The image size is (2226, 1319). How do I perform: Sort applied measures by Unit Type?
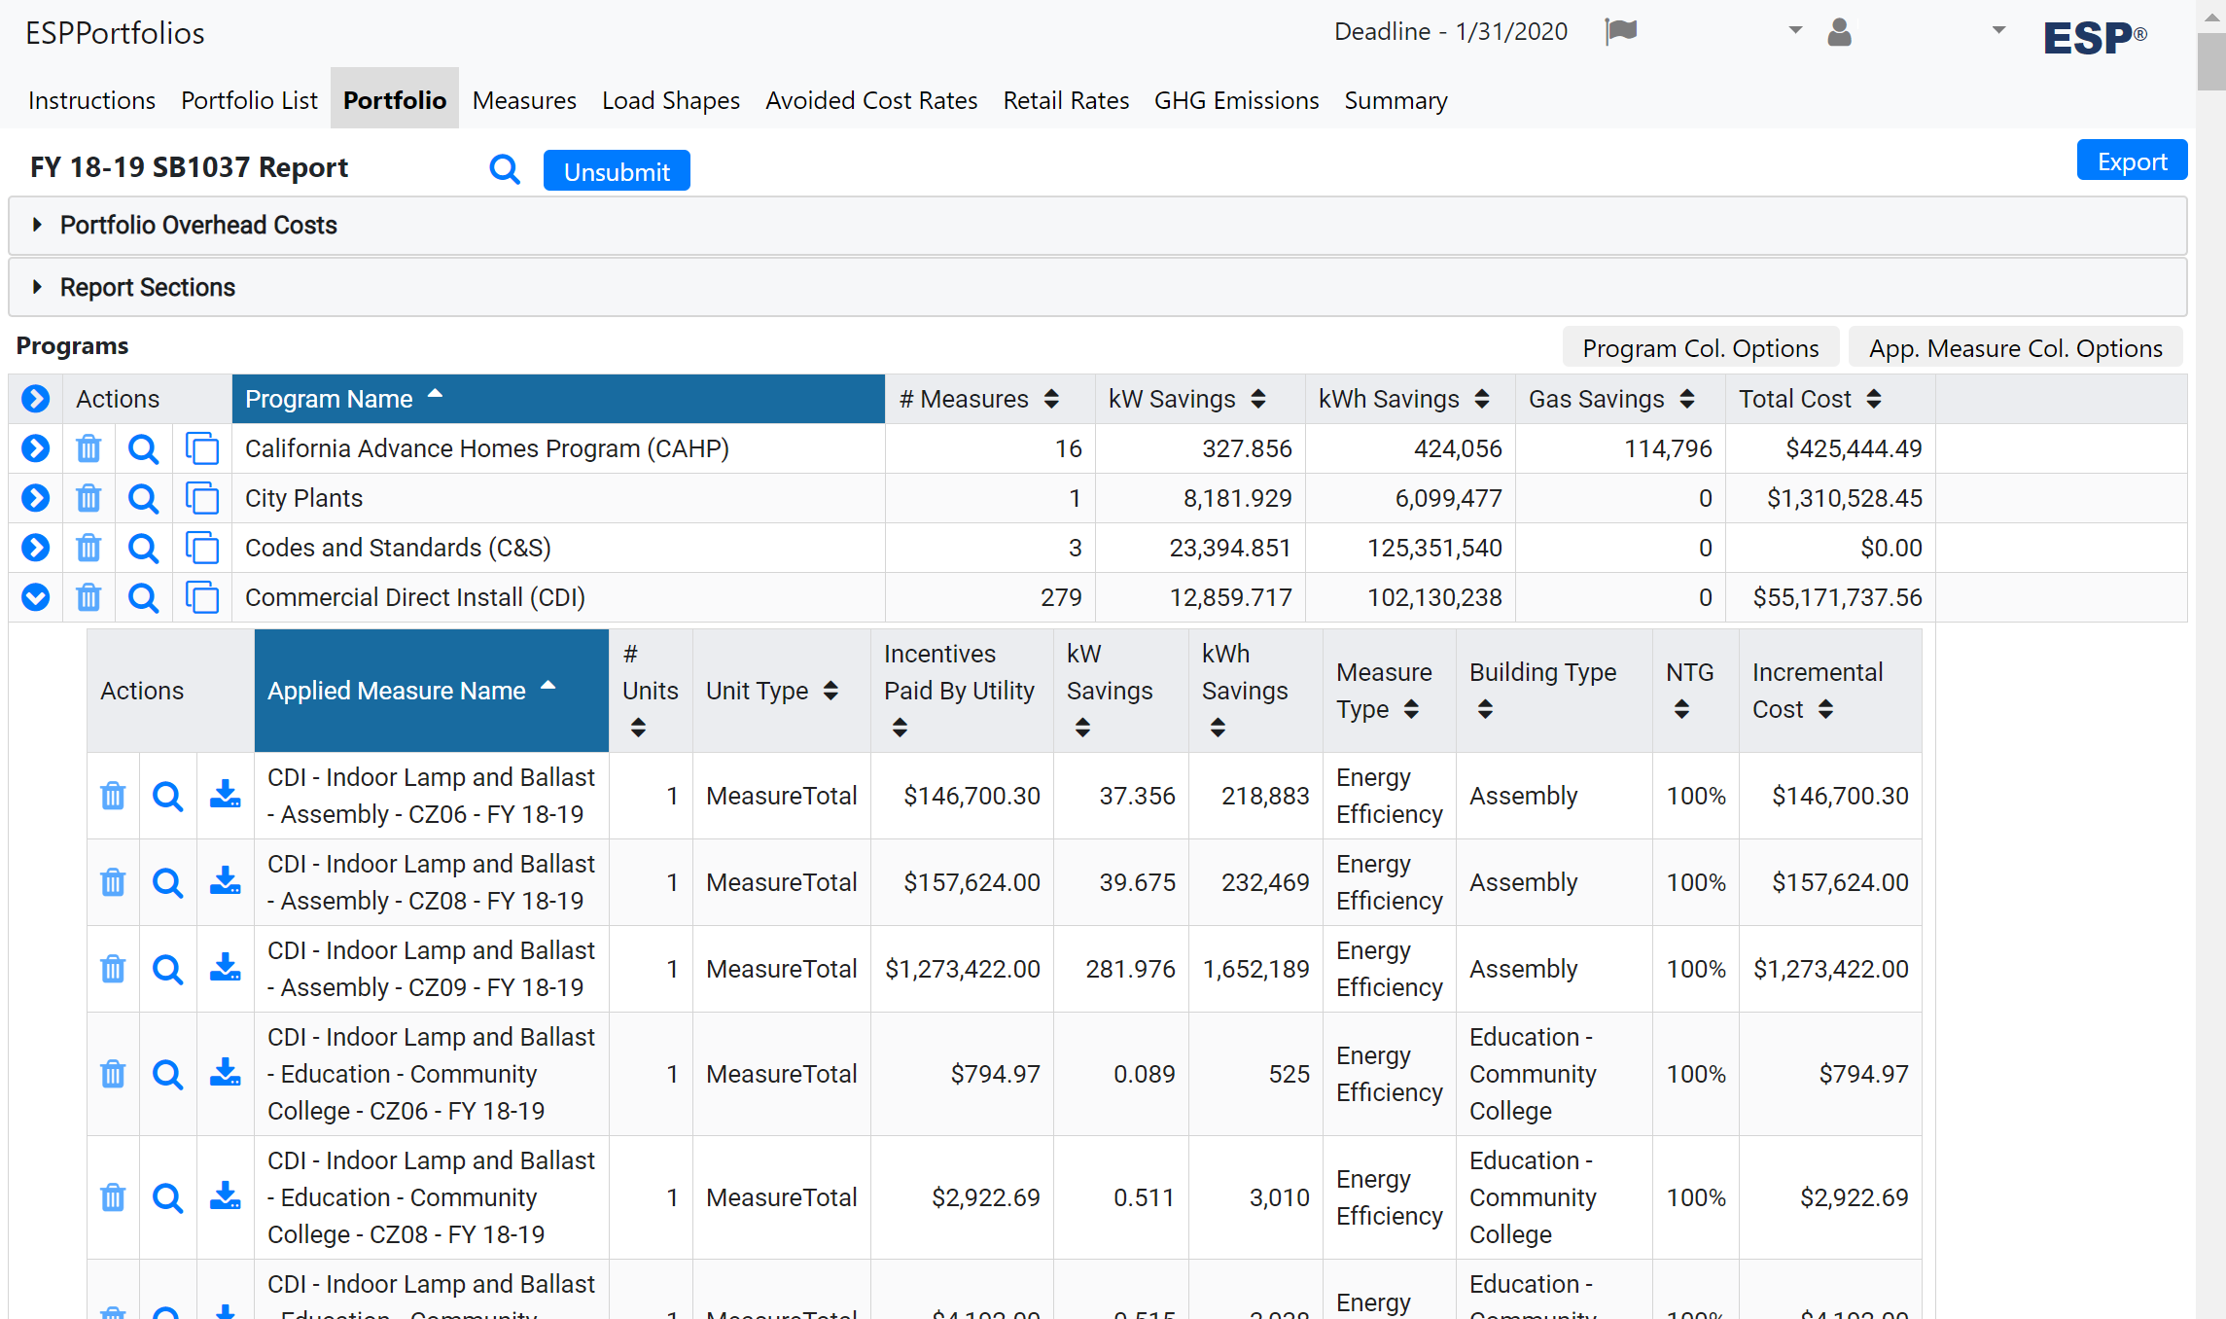coord(782,691)
